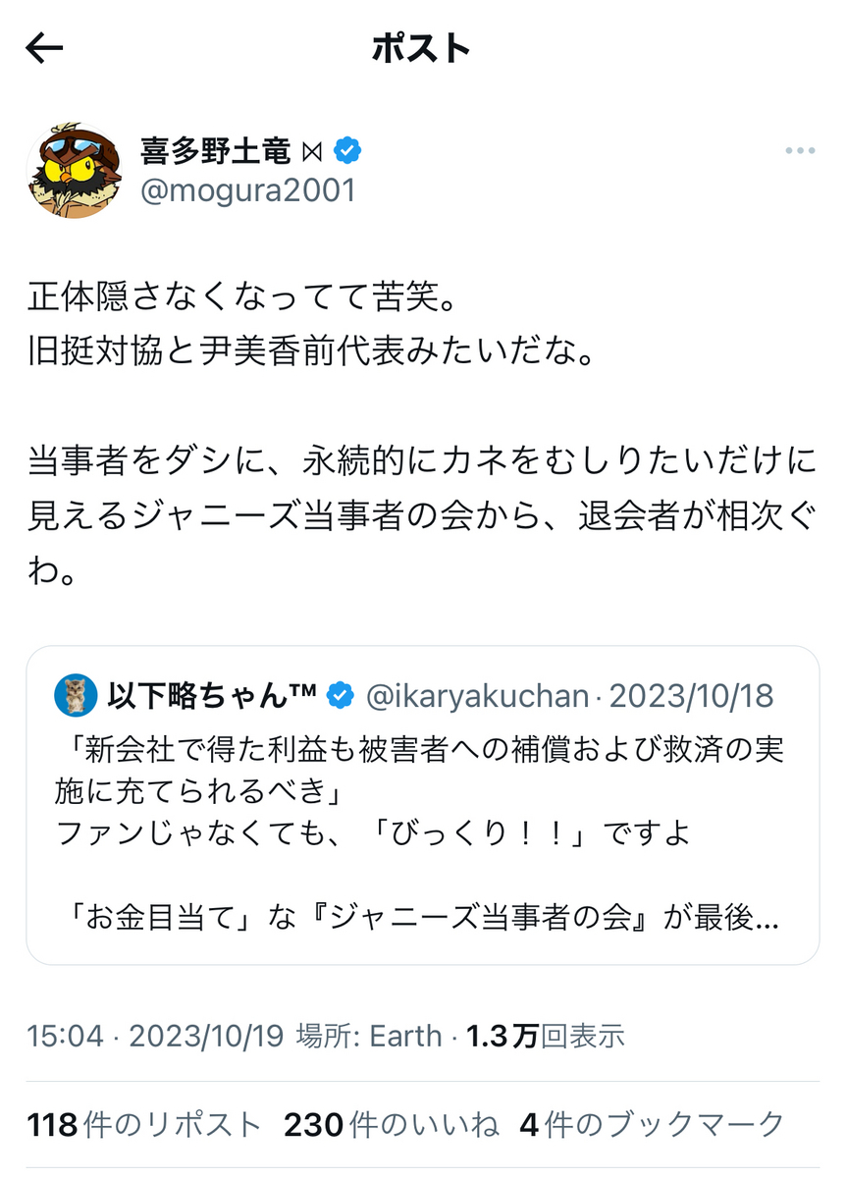
Task: Tap the blue verified badge beside 喜多野土竜
Action: click(x=347, y=150)
